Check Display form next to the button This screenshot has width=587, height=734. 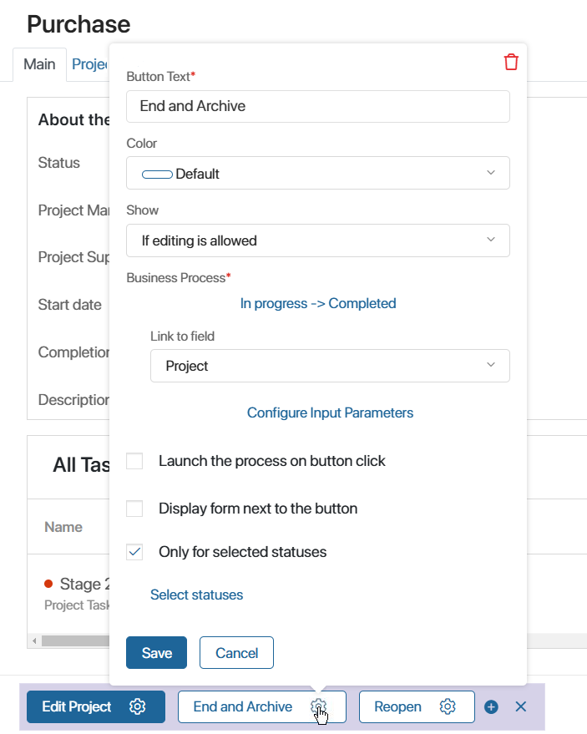(x=134, y=509)
